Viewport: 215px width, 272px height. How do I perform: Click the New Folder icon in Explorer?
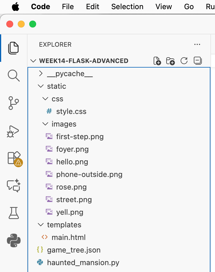[x=170, y=61]
